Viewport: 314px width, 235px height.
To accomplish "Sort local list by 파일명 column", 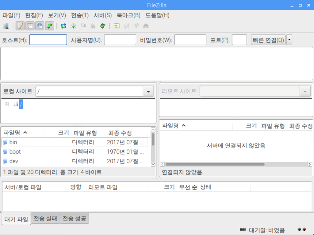I will [22, 133].
